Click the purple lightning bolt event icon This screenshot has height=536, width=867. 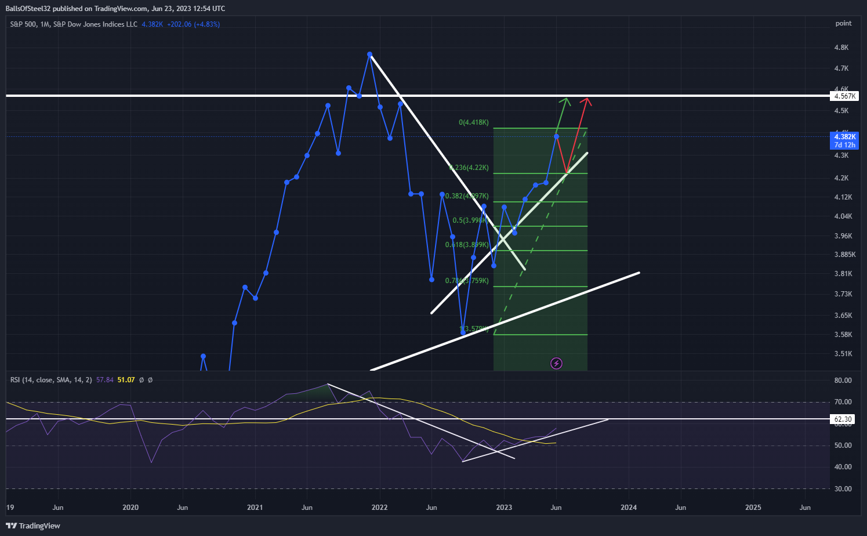[556, 364]
